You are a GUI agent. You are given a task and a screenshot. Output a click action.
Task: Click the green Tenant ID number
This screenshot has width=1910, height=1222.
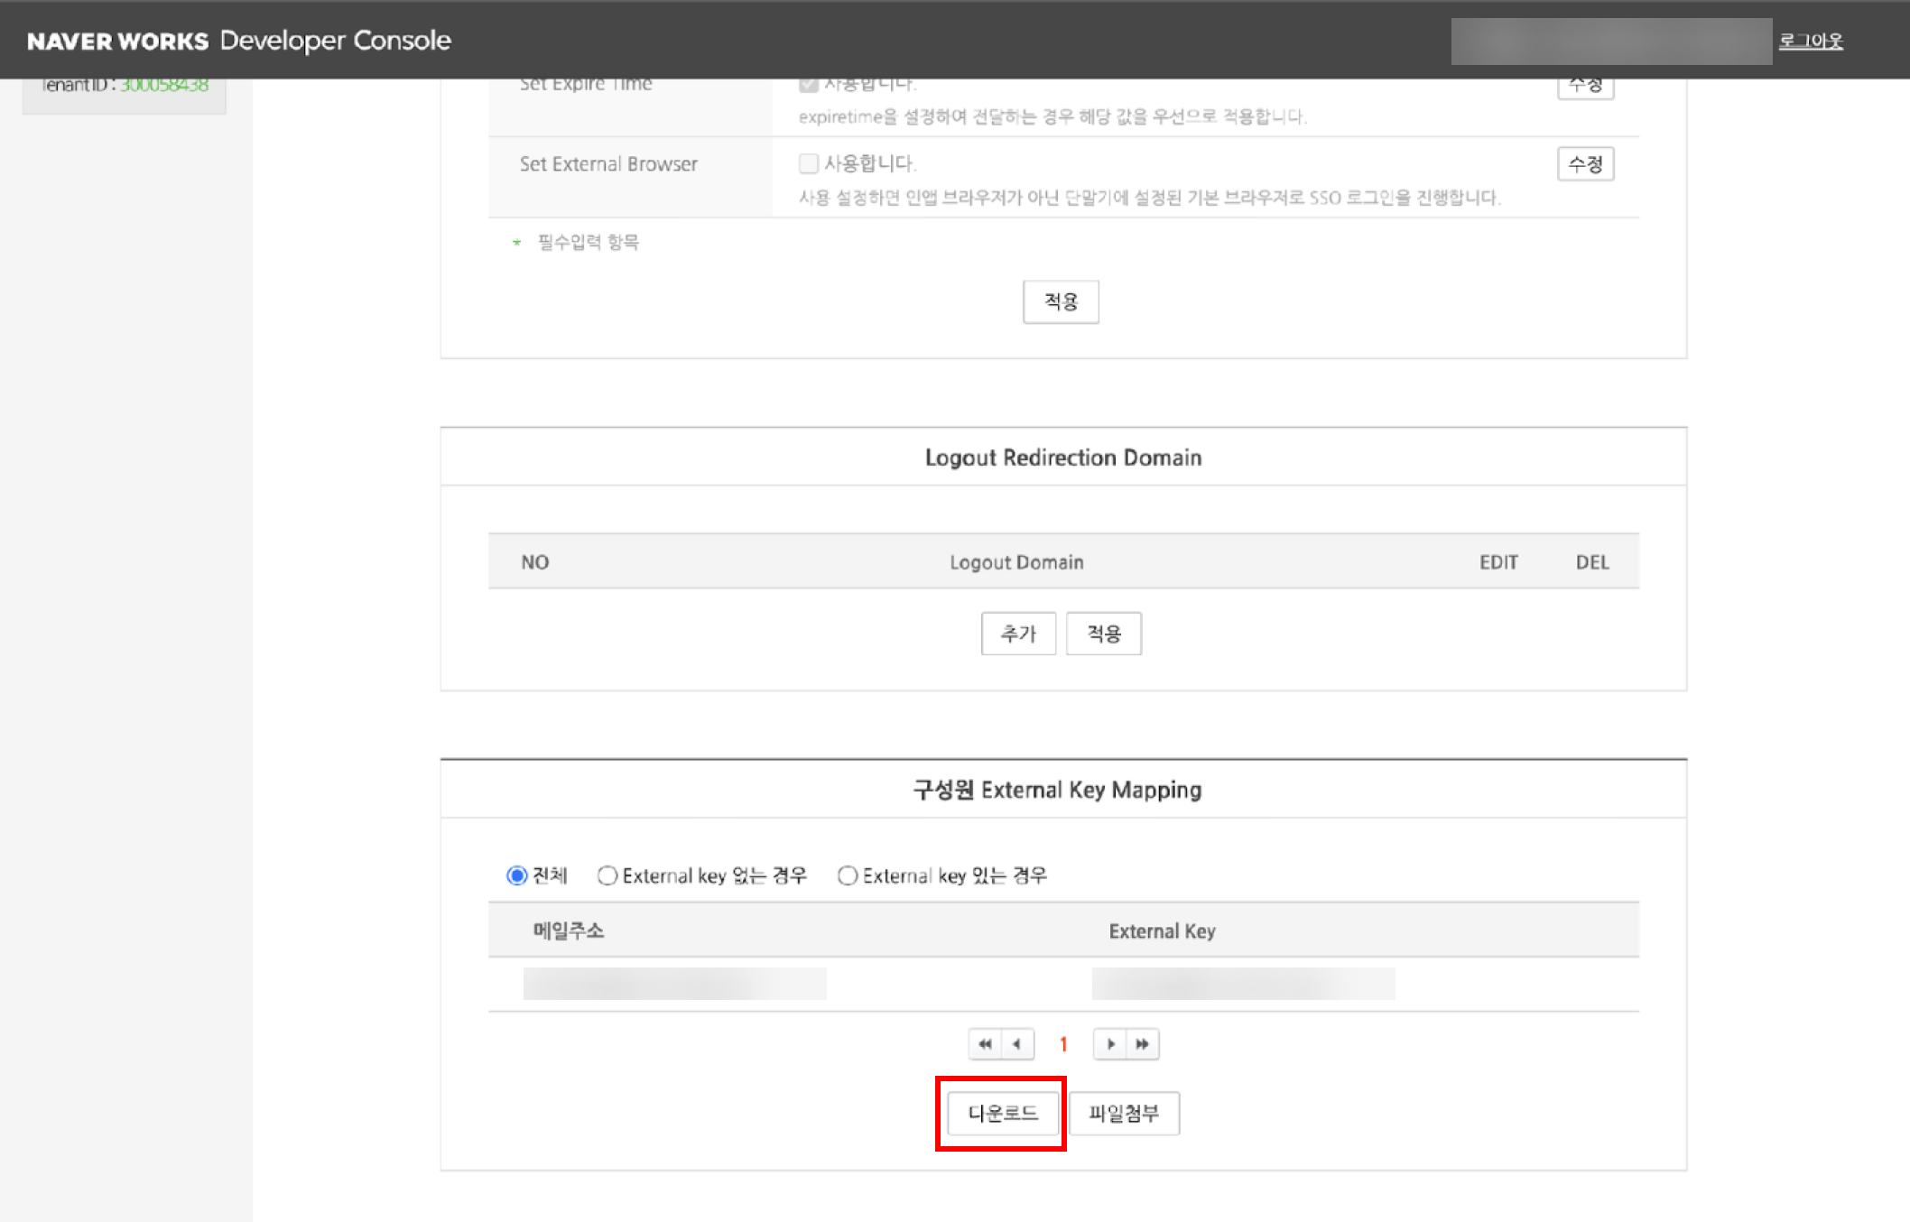pos(164,85)
